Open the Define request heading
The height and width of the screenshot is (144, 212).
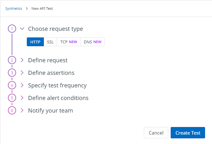pyautogui.click(x=48, y=60)
